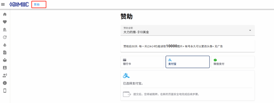Select 银行卡 payment method

click(142, 62)
